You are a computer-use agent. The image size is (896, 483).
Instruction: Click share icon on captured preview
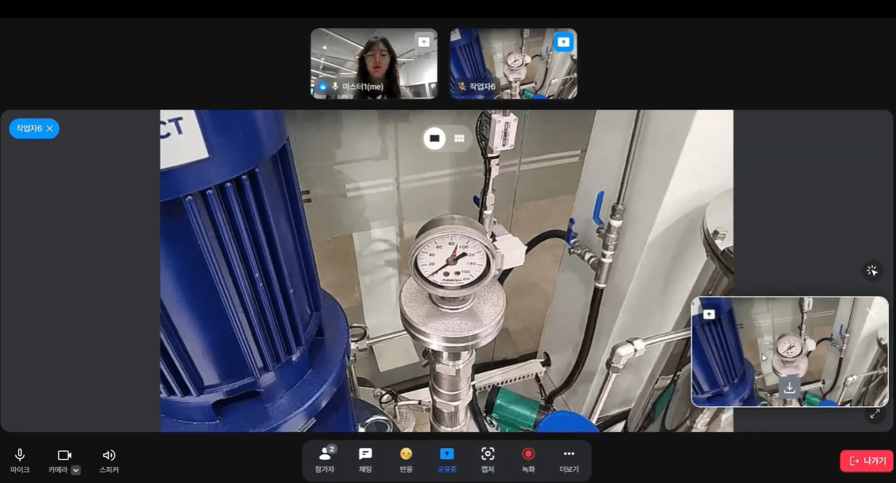[709, 314]
